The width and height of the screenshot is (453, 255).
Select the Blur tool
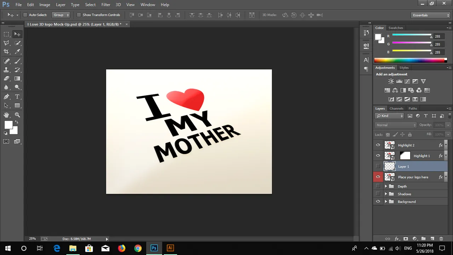[x=6, y=87]
